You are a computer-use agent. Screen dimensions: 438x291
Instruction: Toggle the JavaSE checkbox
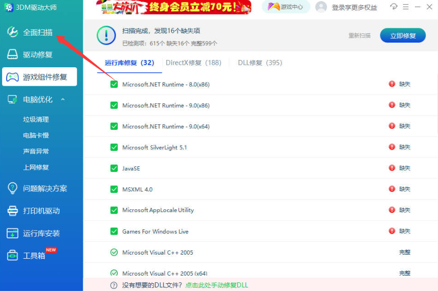114,168
